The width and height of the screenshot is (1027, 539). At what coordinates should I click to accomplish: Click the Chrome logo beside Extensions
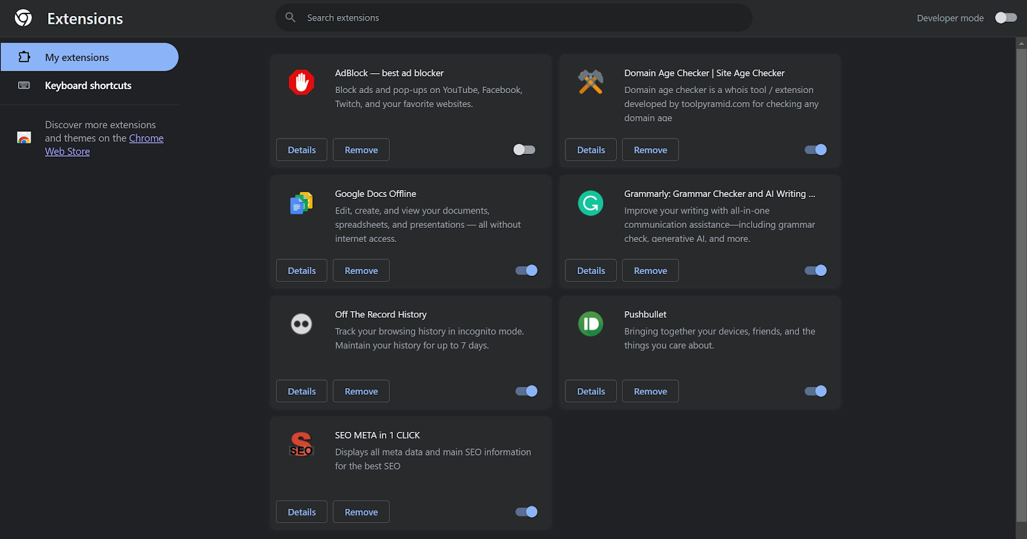click(x=24, y=18)
